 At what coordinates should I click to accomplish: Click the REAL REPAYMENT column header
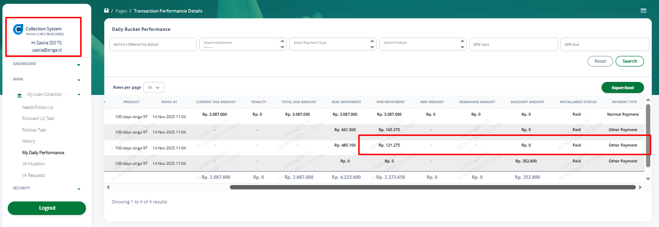point(346,102)
